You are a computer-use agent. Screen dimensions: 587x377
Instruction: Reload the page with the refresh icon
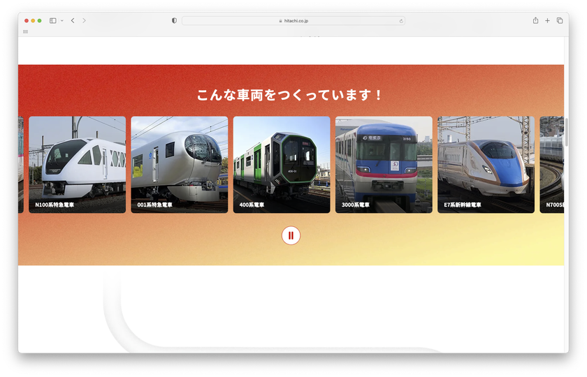(401, 21)
